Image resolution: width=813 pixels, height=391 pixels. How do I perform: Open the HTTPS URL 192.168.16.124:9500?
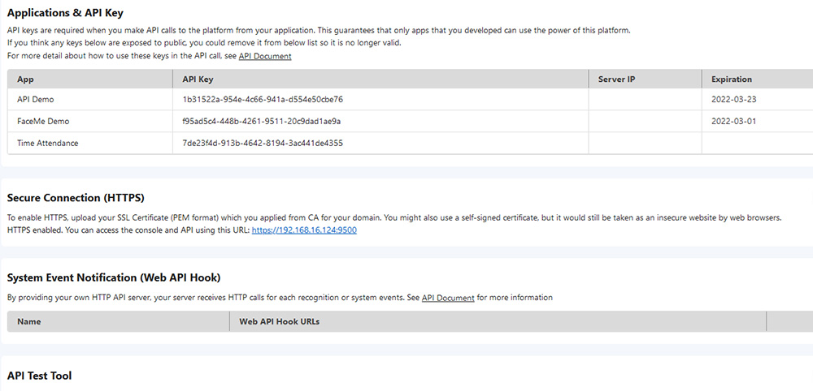pyautogui.click(x=304, y=230)
